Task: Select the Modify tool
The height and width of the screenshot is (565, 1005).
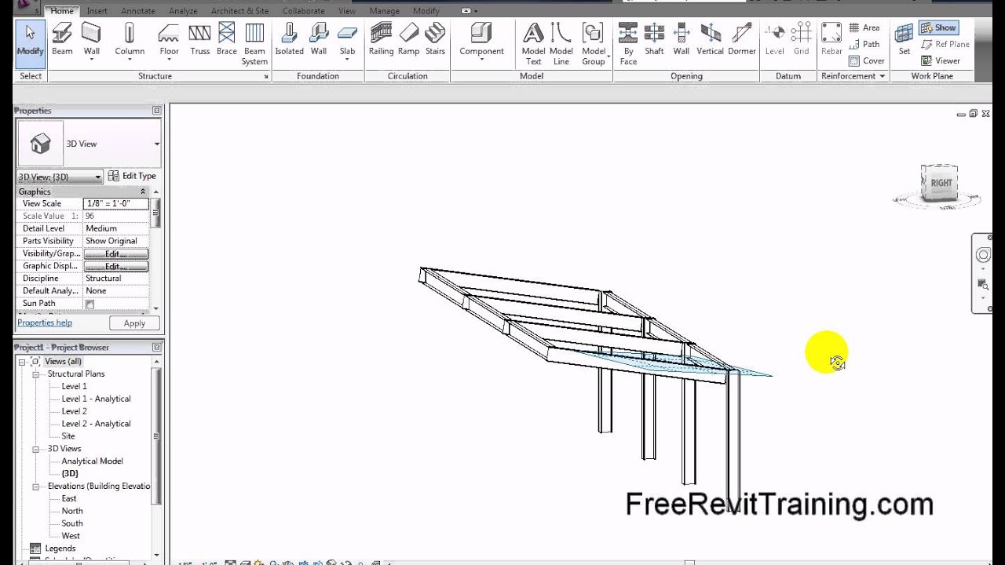Action: 31,42
